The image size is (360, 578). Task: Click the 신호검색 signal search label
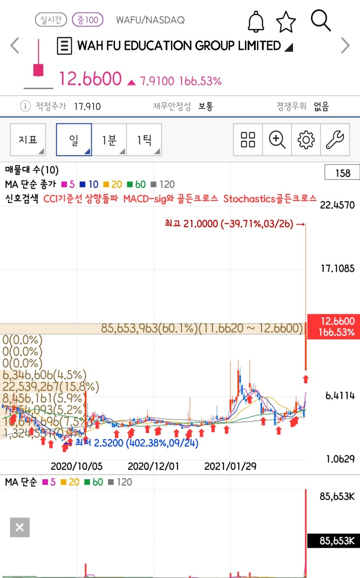coord(21,199)
